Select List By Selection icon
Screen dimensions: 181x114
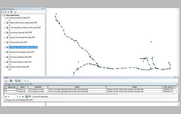click(x=12, y=12)
